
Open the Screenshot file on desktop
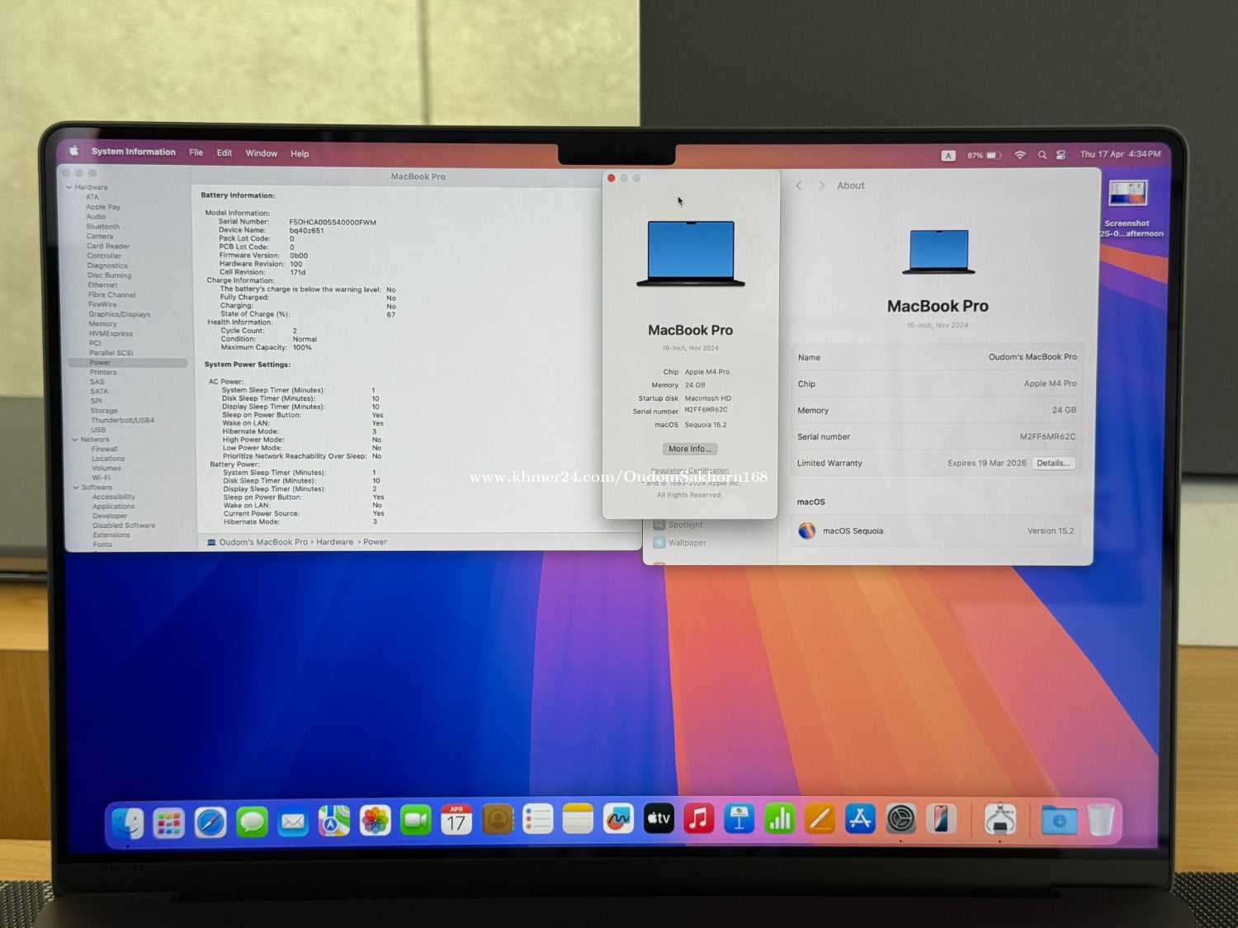coord(1127,195)
